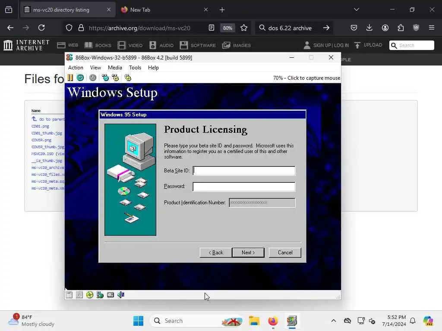This screenshot has width=442, height=331.
Task: Open Firefox downloads panel
Action: click(x=369, y=28)
